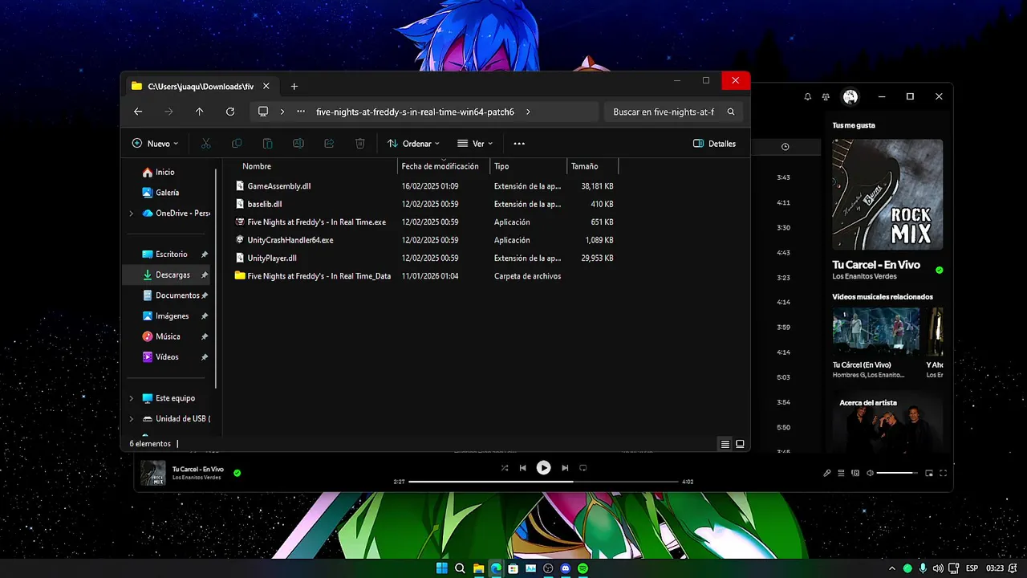
Task: Cut the selected item in File Explorer
Action: click(205, 144)
